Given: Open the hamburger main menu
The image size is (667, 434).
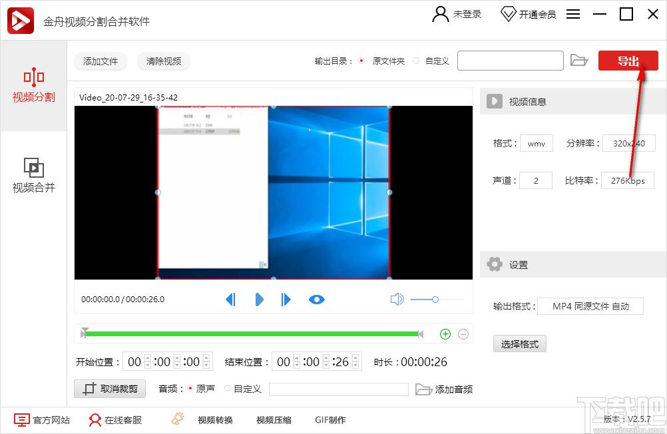Looking at the screenshot, I should (573, 14).
